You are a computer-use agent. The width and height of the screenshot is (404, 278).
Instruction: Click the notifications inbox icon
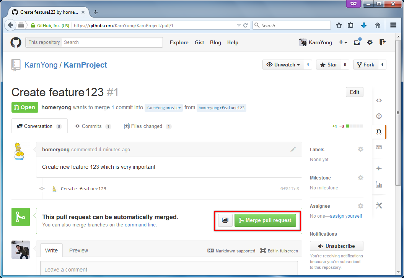(x=357, y=42)
